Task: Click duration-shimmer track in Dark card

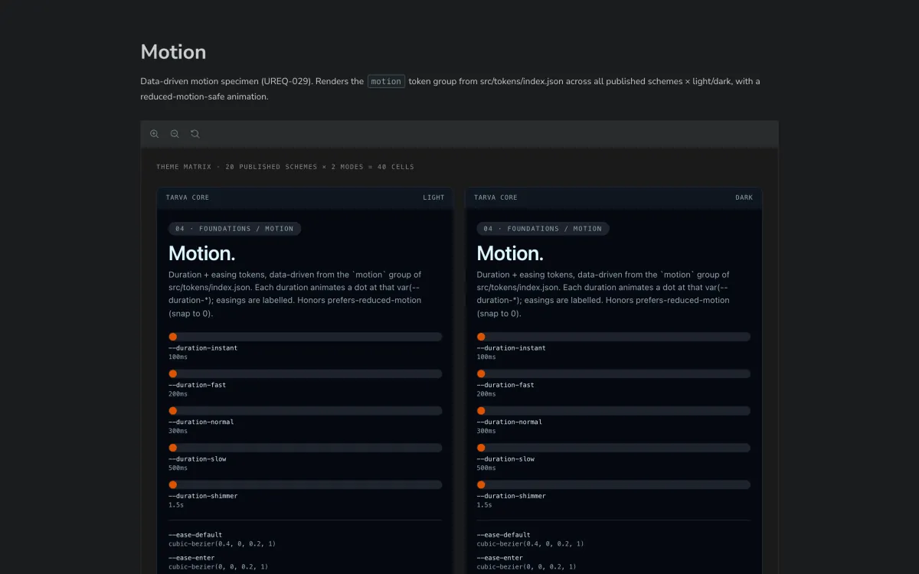Action: pyautogui.click(x=613, y=484)
